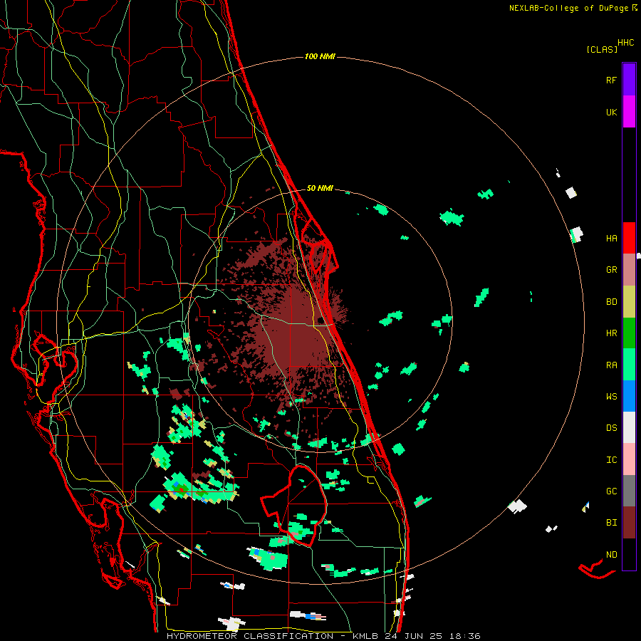Click the GC legend label

coord(611,491)
